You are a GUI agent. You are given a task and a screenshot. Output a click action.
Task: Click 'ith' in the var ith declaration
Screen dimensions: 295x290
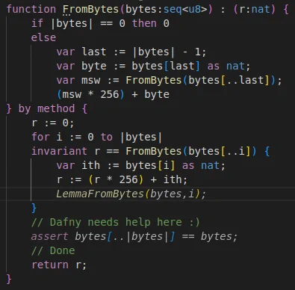tap(91, 165)
